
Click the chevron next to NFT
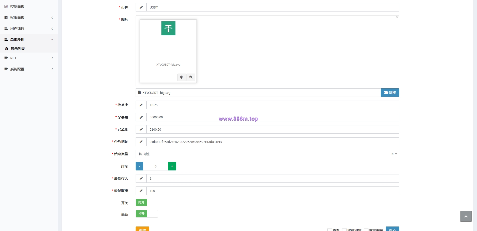(52, 58)
